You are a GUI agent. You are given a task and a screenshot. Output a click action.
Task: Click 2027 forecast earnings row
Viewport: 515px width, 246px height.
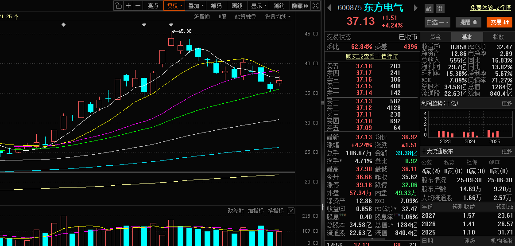pos(467,215)
